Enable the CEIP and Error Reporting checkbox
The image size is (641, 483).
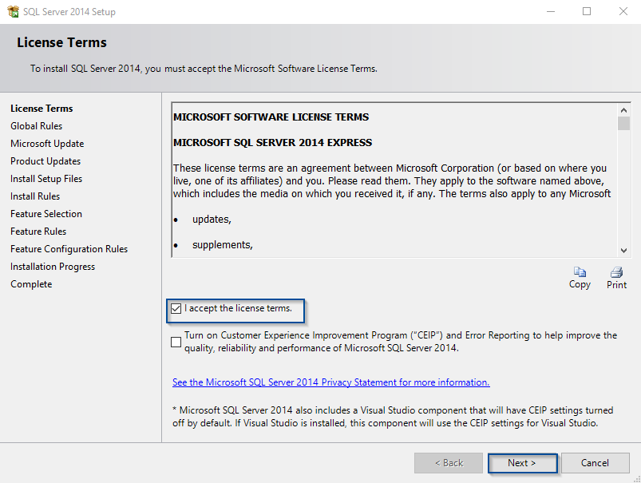(x=176, y=342)
